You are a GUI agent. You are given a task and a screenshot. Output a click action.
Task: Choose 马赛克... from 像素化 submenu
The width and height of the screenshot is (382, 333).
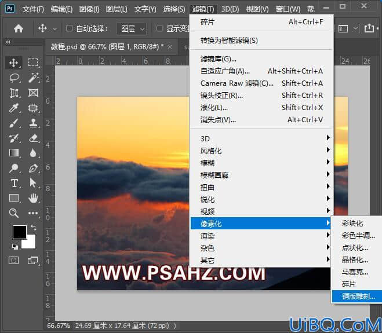point(357,272)
